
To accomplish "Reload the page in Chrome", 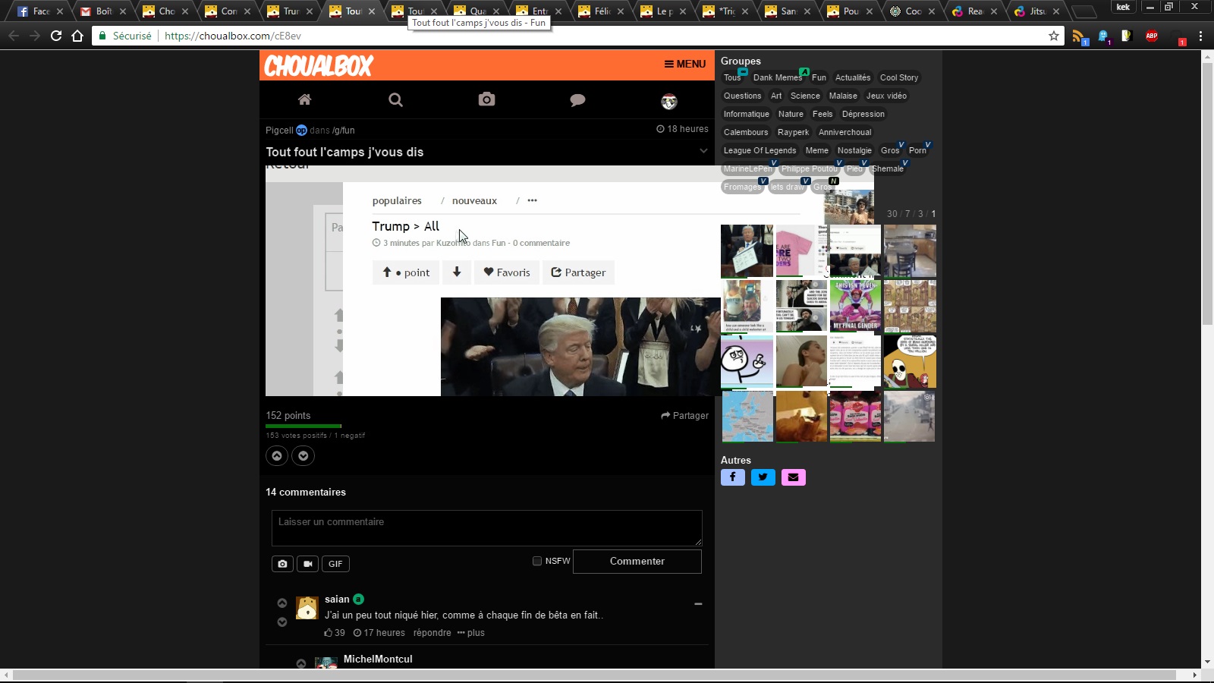I will click(x=56, y=36).
